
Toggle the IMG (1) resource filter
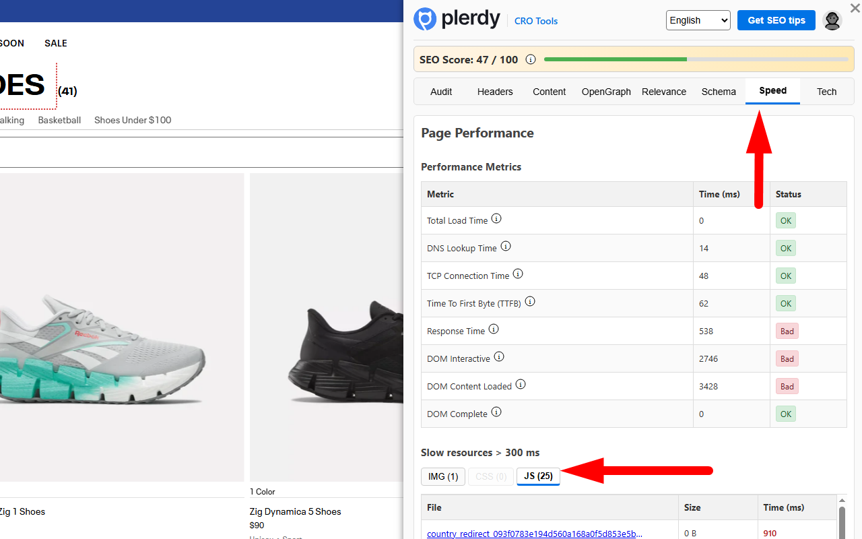click(x=442, y=476)
